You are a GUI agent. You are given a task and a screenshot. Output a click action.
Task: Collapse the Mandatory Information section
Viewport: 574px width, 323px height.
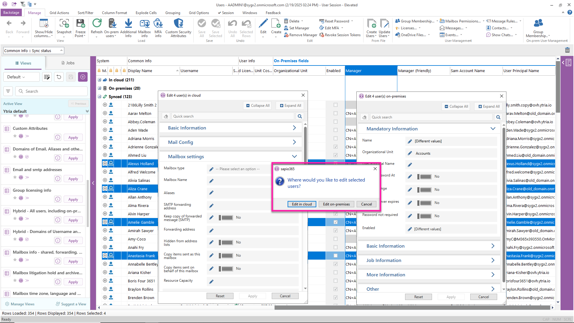(493, 129)
